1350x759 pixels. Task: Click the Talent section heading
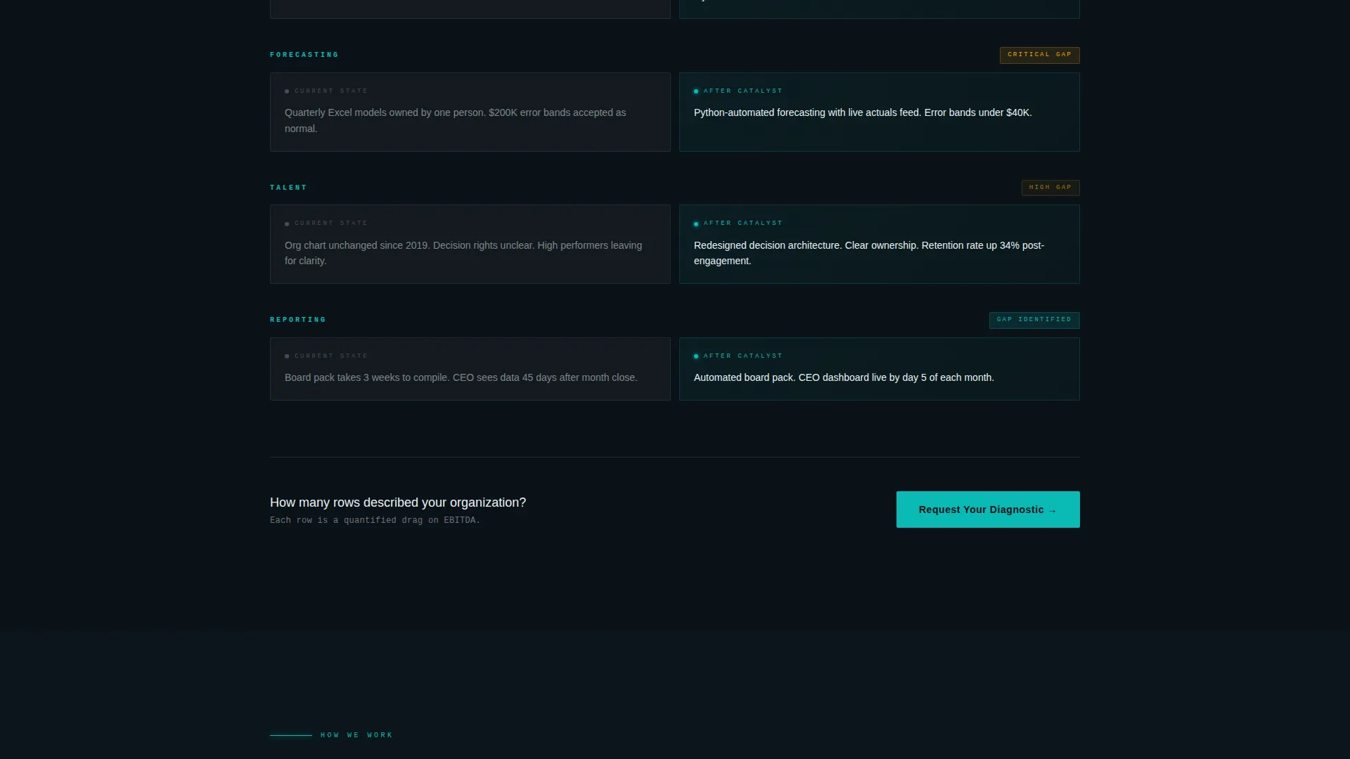pyautogui.click(x=288, y=188)
